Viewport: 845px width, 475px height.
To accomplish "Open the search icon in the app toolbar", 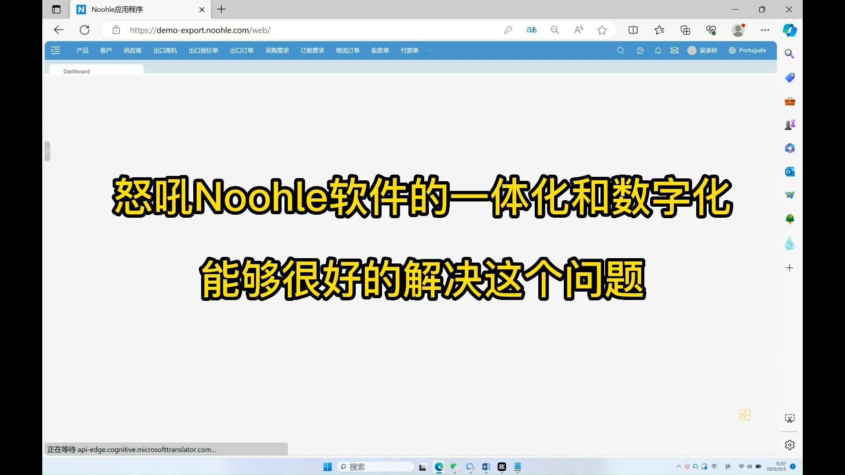I will point(620,51).
